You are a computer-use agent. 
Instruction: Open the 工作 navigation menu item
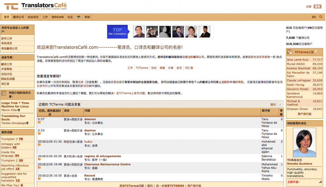(x=45, y=17)
